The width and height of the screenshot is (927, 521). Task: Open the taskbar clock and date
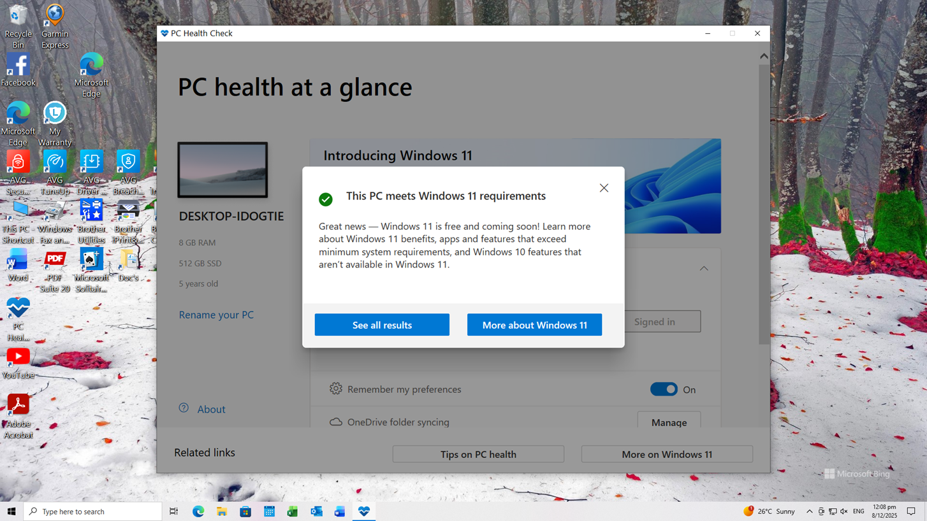pyautogui.click(x=884, y=511)
